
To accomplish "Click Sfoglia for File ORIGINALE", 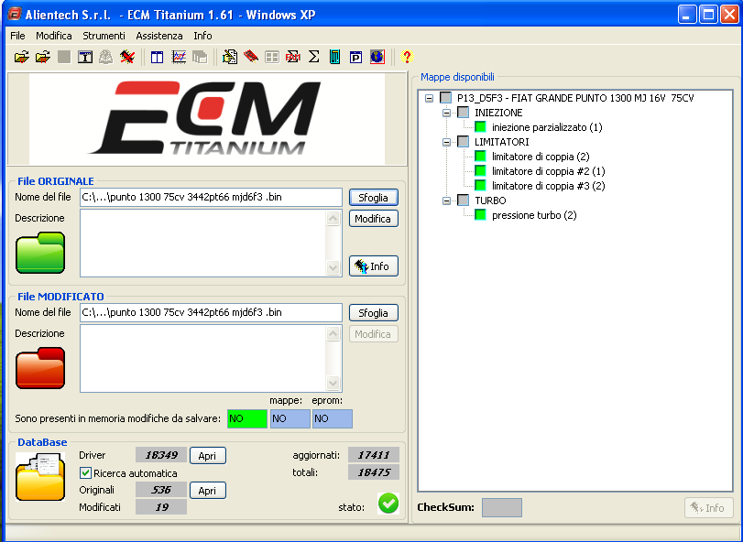I will point(374,198).
